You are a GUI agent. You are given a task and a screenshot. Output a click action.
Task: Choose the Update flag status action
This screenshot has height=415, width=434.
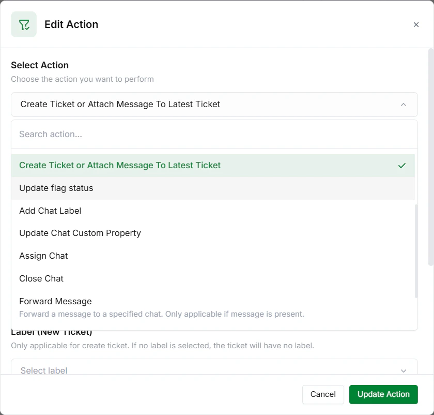tap(56, 188)
